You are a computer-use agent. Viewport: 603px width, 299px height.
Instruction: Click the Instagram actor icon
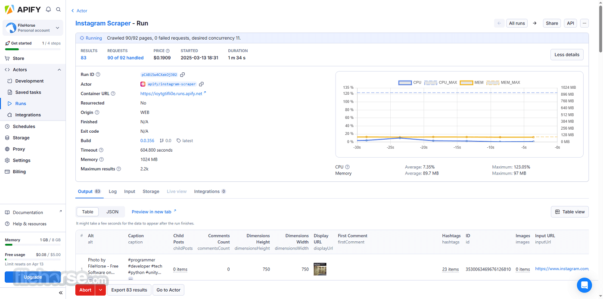click(143, 84)
